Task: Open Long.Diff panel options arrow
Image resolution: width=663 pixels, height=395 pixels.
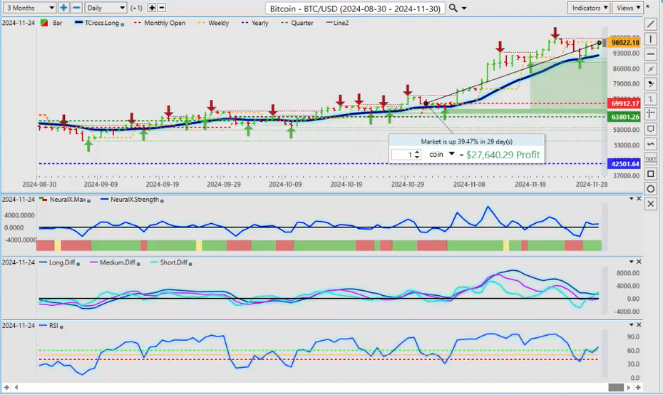Action: pos(632,262)
